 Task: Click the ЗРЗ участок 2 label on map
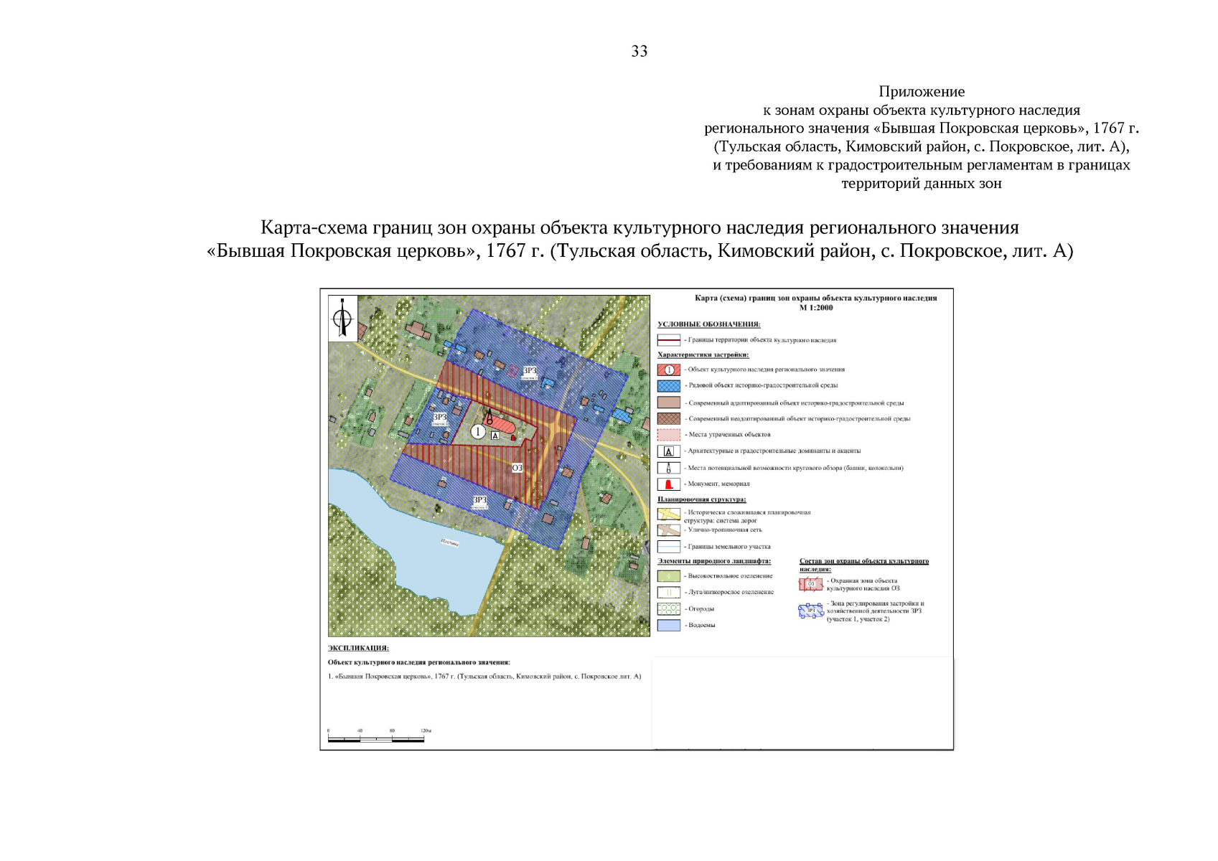pos(440,418)
